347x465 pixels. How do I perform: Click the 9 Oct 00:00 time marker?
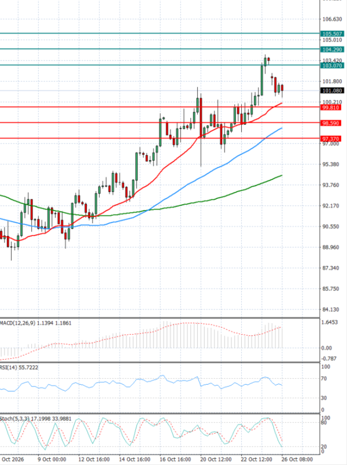point(52,459)
